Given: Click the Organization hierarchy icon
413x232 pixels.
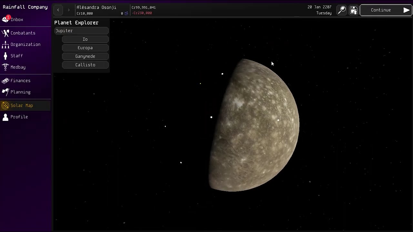Looking at the screenshot, I should pos(5,44).
